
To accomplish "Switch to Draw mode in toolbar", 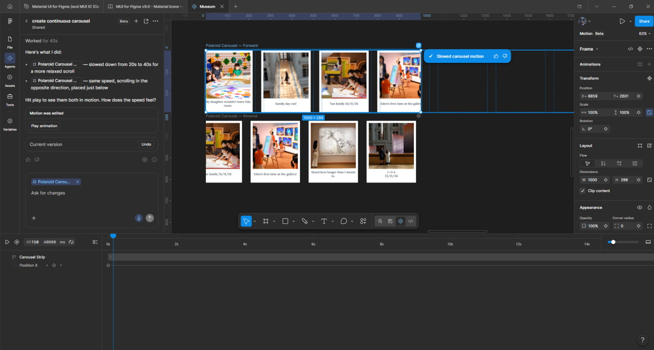I will (x=380, y=221).
